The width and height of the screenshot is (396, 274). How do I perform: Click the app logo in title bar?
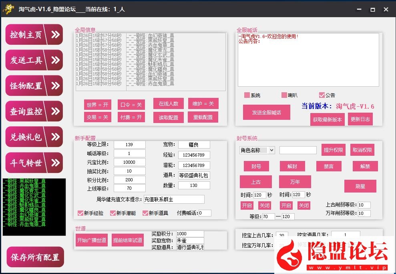[x=8, y=9]
